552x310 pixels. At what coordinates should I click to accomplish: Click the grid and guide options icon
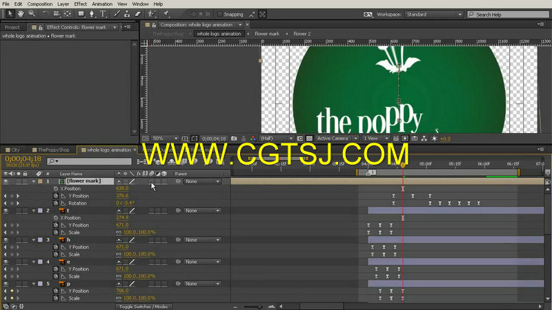[x=185, y=138]
